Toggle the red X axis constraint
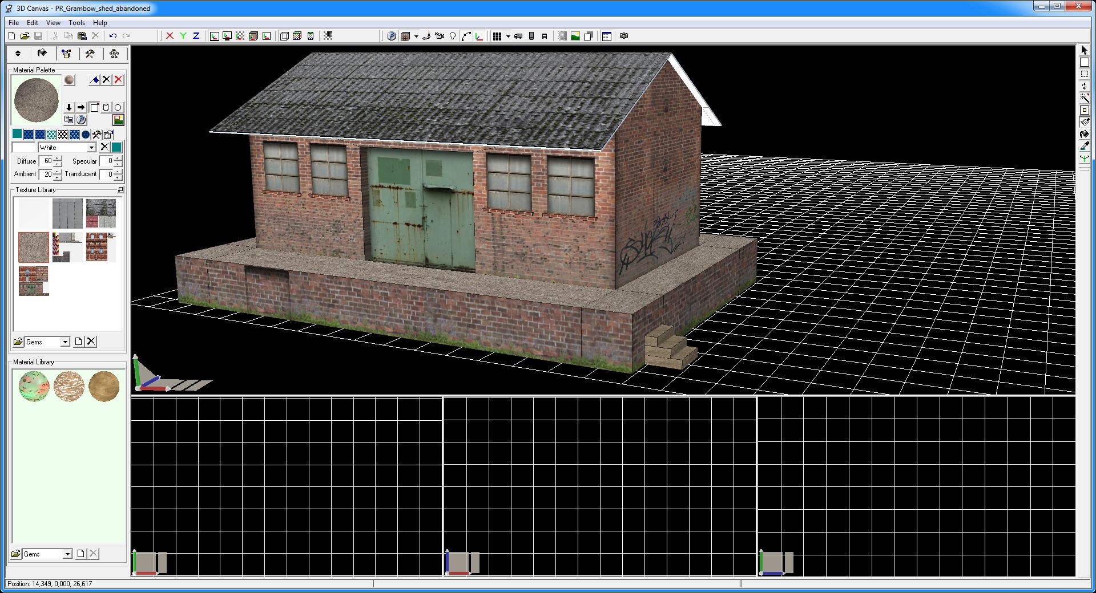Screen dimensions: 1096x593 click(170, 36)
